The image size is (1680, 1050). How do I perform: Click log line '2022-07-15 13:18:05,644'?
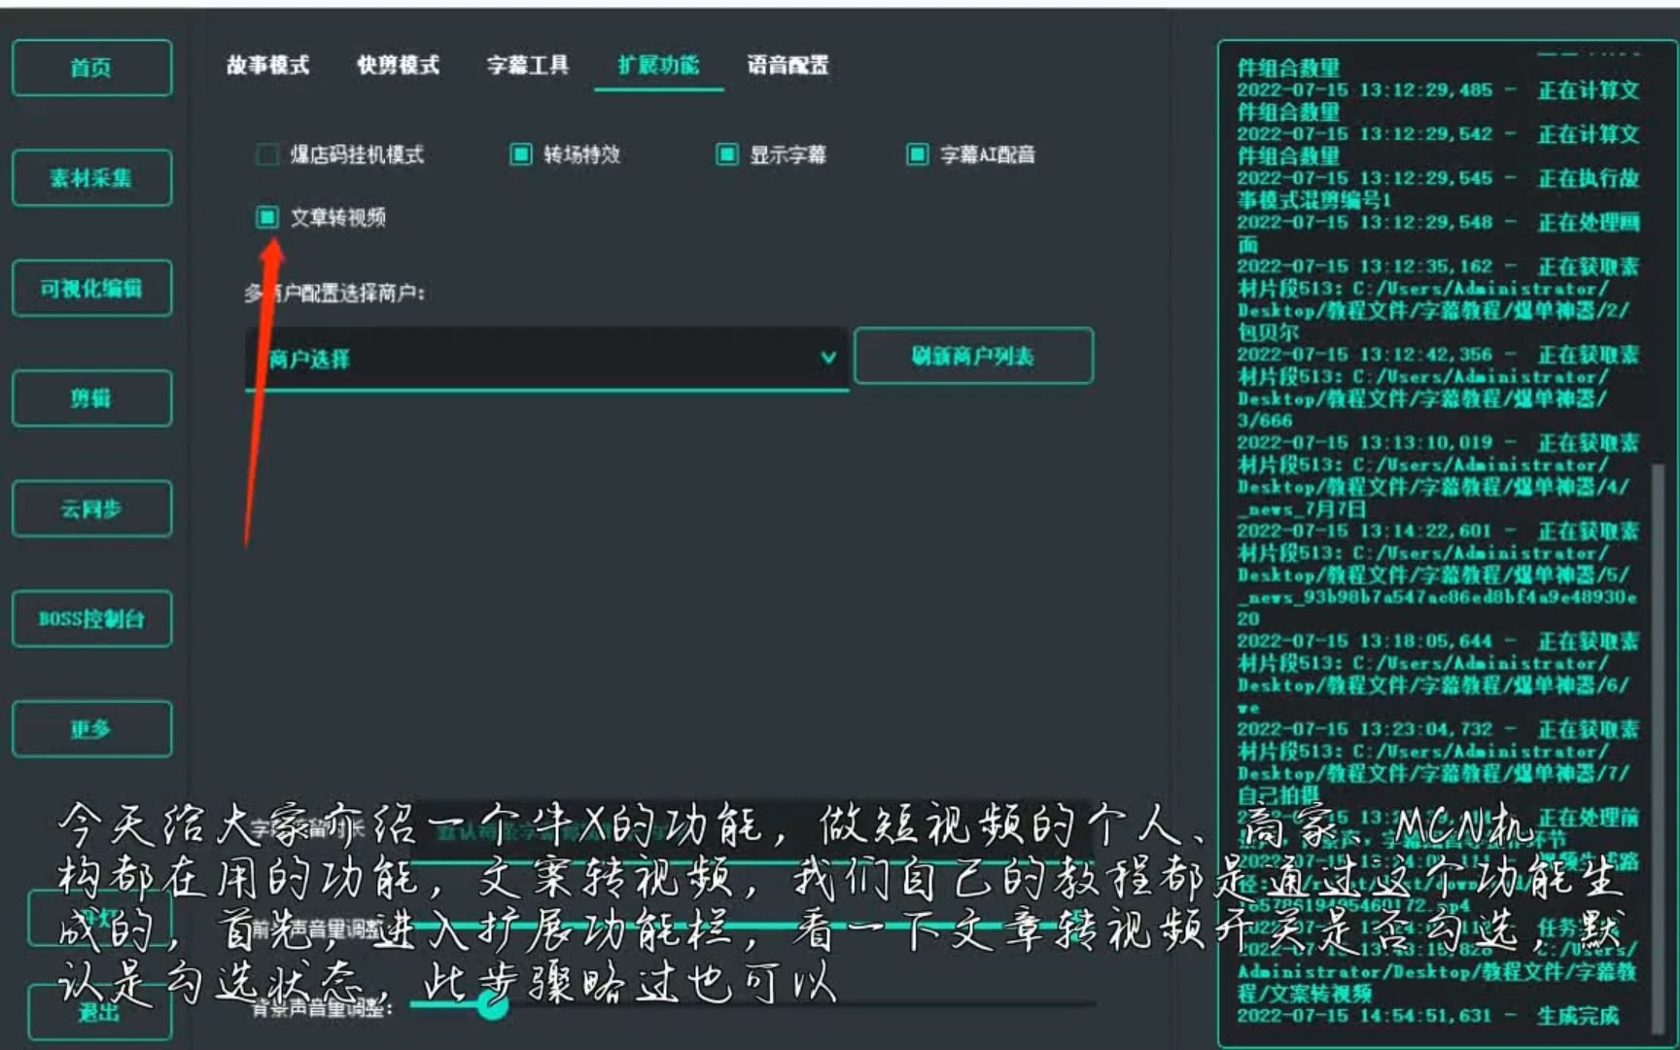[x=1364, y=642]
